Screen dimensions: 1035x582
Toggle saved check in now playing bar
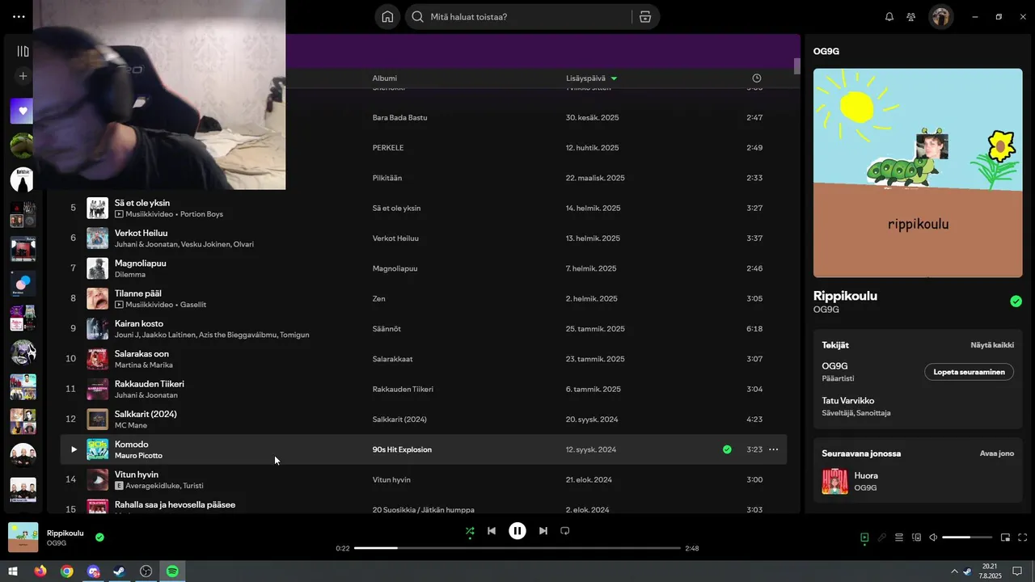tap(99, 537)
